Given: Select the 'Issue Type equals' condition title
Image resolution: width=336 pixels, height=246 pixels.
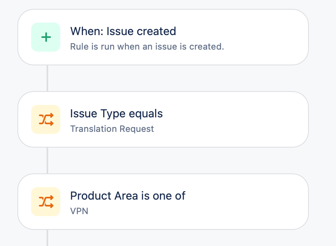Looking at the screenshot, I should [x=117, y=114].
